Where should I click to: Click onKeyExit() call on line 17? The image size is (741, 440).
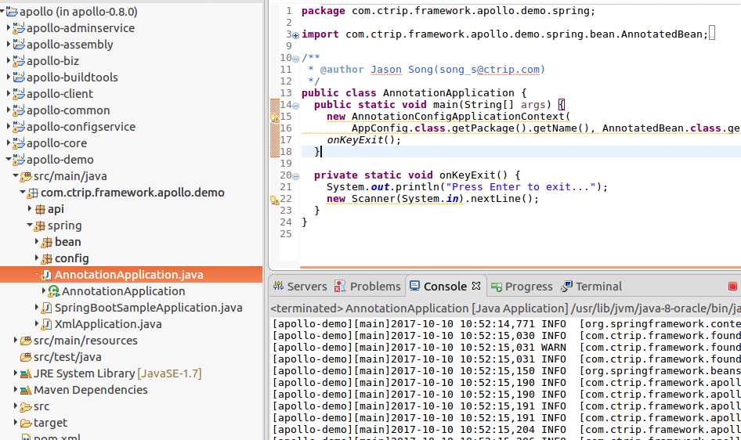tap(363, 140)
